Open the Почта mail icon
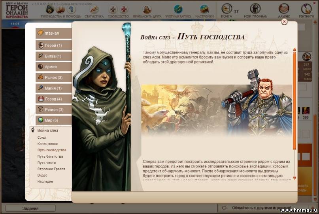This screenshot has height=214, width=319. [x=227, y=9]
